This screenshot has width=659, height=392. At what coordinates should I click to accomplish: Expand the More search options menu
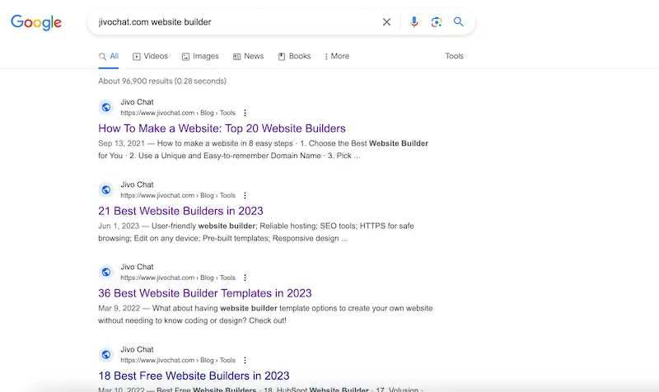pos(337,56)
